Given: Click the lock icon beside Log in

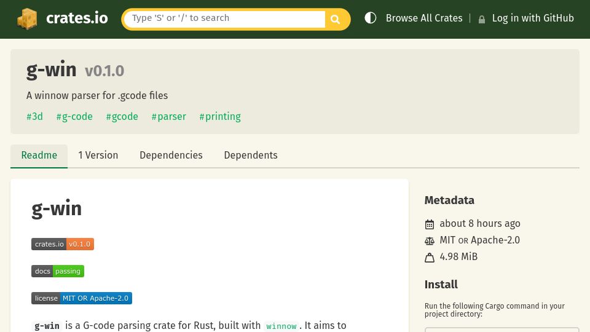Looking at the screenshot, I should (482, 19).
